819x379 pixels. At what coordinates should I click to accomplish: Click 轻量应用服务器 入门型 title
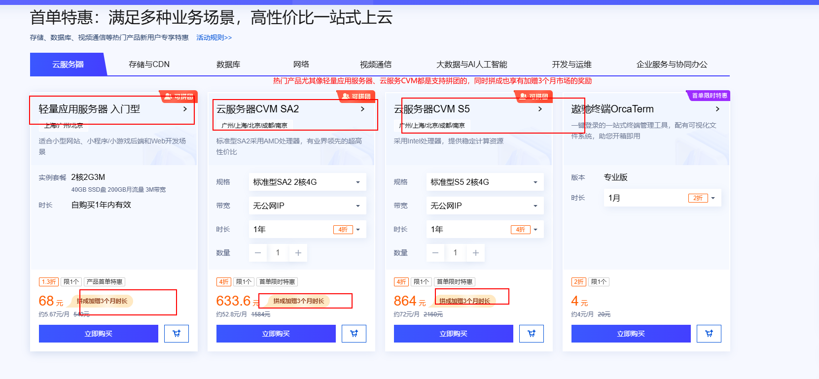click(x=89, y=109)
